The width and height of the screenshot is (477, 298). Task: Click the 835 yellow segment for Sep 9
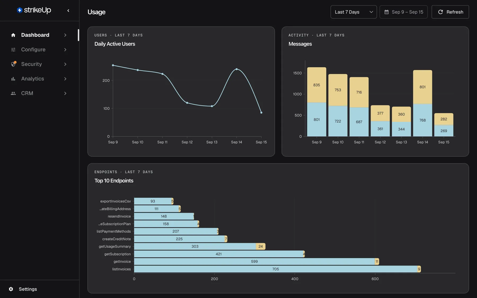pyautogui.click(x=317, y=85)
